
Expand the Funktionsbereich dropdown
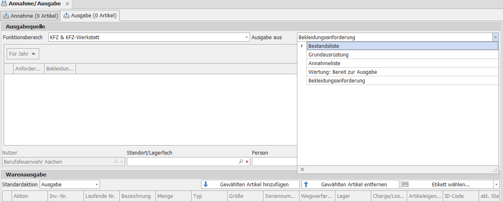pos(247,38)
